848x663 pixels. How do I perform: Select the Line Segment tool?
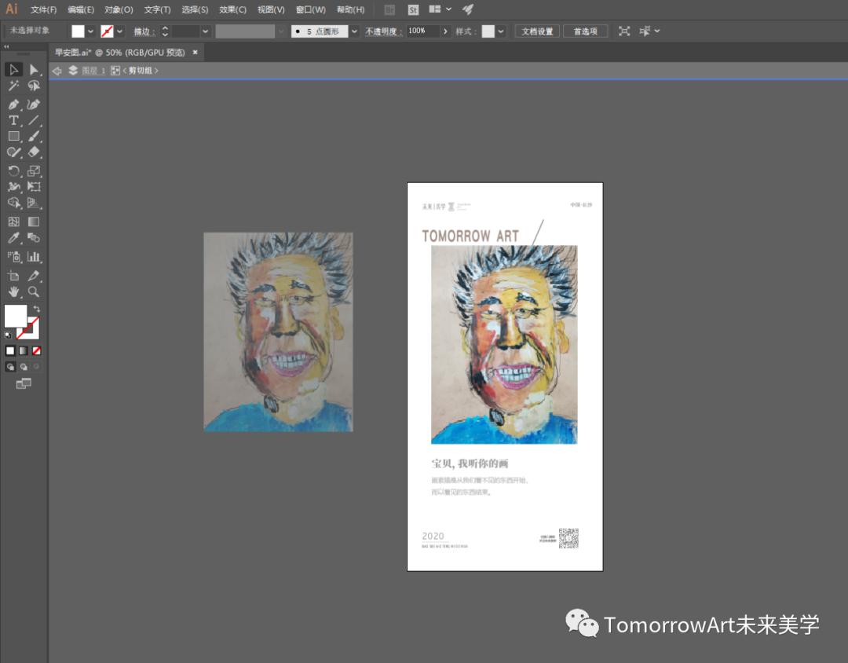(34, 120)
